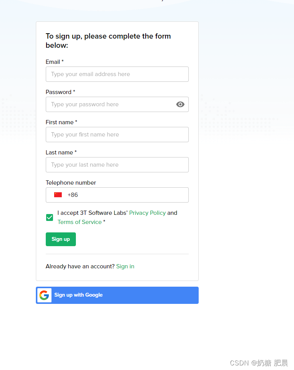Select Sign in for existing account
The image size is (294, 370).
coord(125,266)
